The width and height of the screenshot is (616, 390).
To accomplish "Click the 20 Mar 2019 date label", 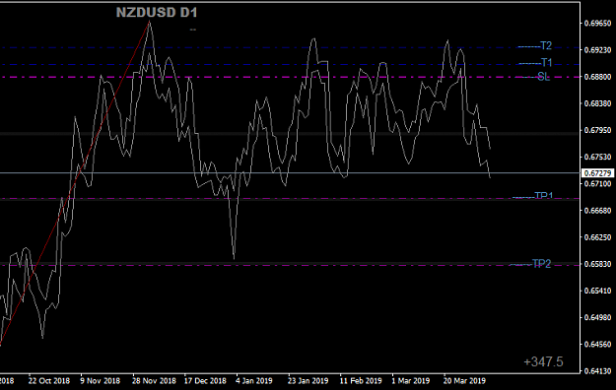I will (x=464, y=381).
